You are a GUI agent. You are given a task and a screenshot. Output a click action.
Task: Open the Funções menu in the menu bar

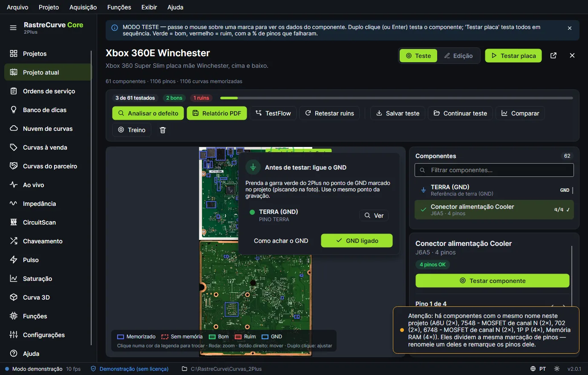coord(119,7)
